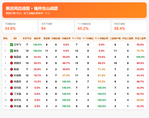Image resolution: width=149 pixels, height=118 pixels.
Task: Select the 营业数 column header
Action: coord(46,38)
